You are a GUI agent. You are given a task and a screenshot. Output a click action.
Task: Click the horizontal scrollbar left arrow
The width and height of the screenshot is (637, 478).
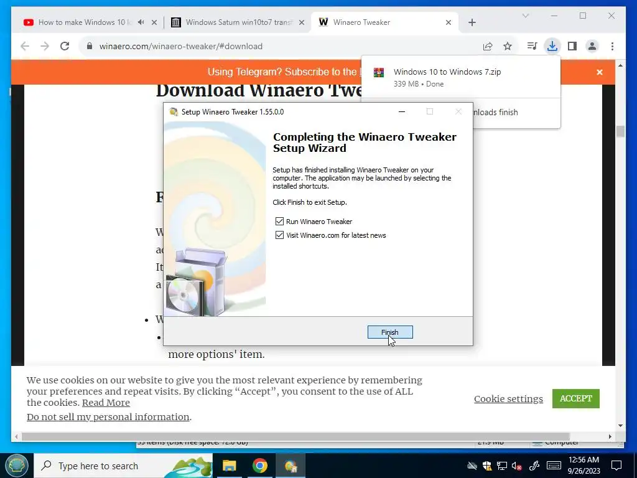click(16, 436)
